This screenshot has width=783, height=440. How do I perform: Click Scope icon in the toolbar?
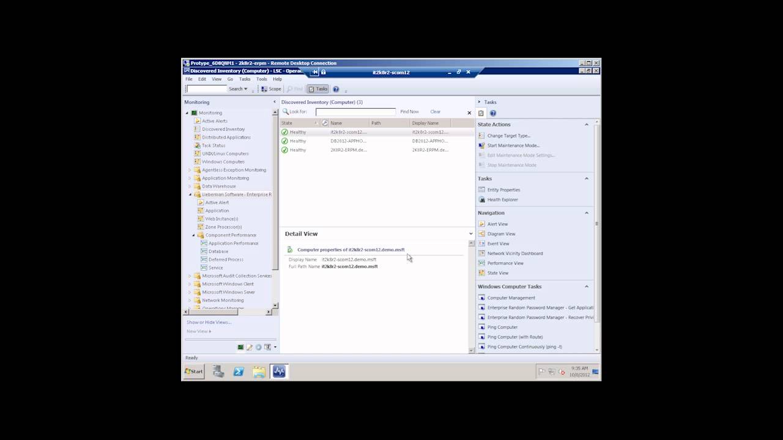click(264, 89)
